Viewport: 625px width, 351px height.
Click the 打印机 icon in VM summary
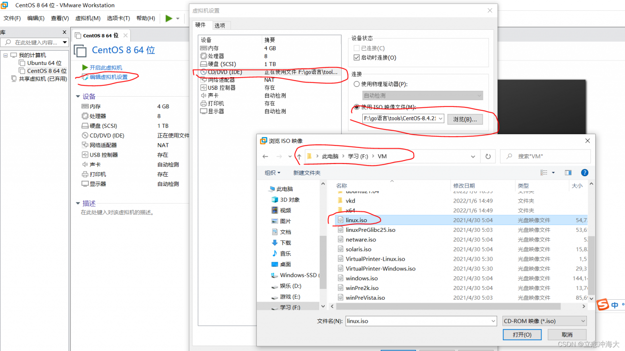pos(84,174)
